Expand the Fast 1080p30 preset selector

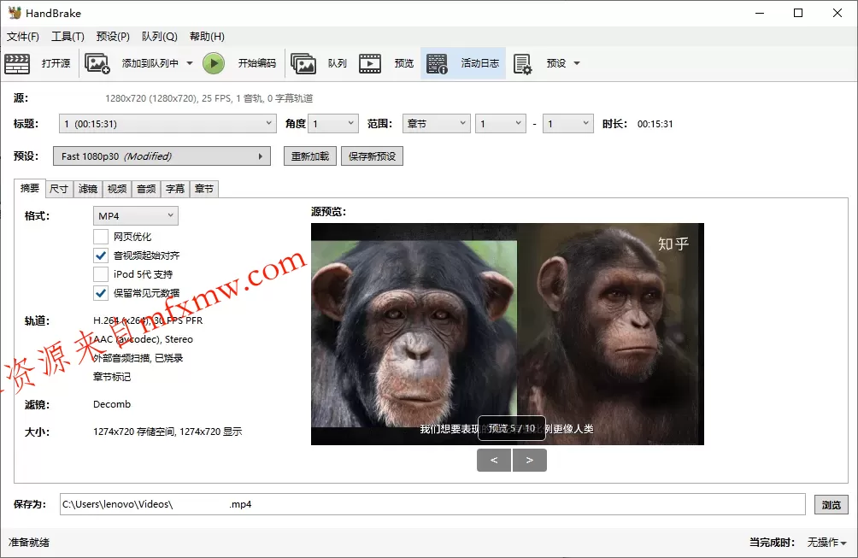[x=162, y=156]
